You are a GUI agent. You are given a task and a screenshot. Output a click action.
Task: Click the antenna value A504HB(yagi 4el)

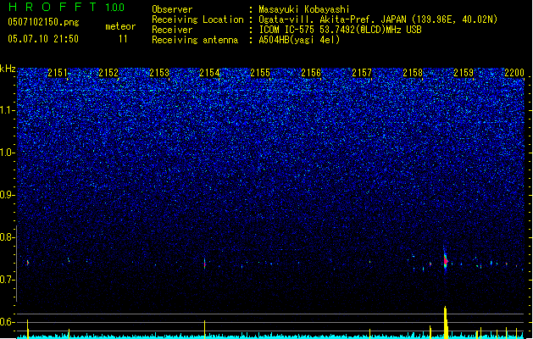pyautogui.click(x=299, y=40)
